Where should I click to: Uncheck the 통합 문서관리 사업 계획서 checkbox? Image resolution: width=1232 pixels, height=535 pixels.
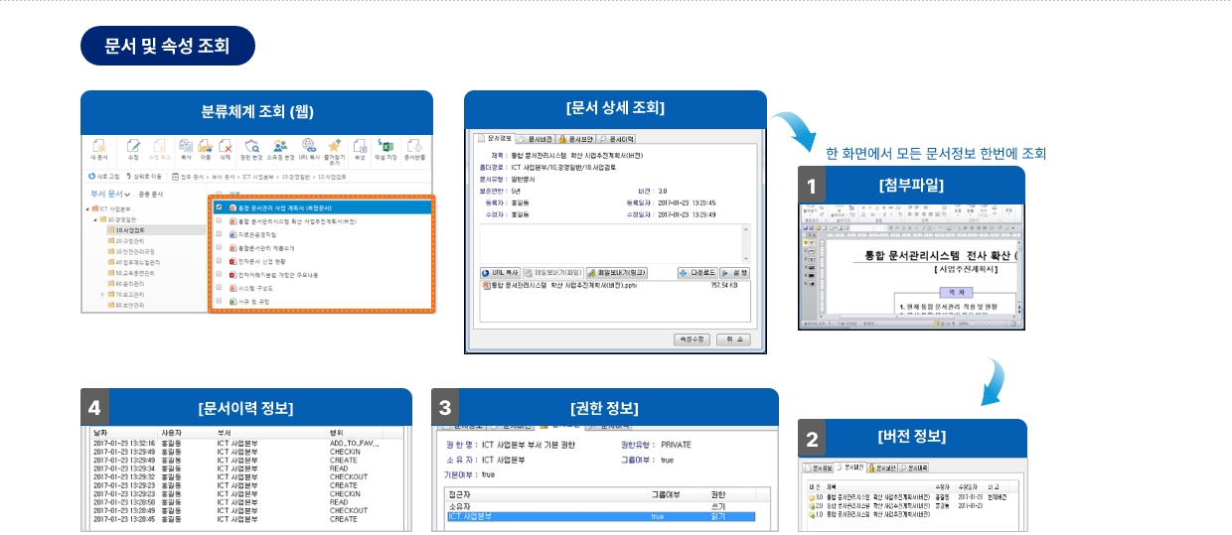pyautogui.click(x=219, y=207)
